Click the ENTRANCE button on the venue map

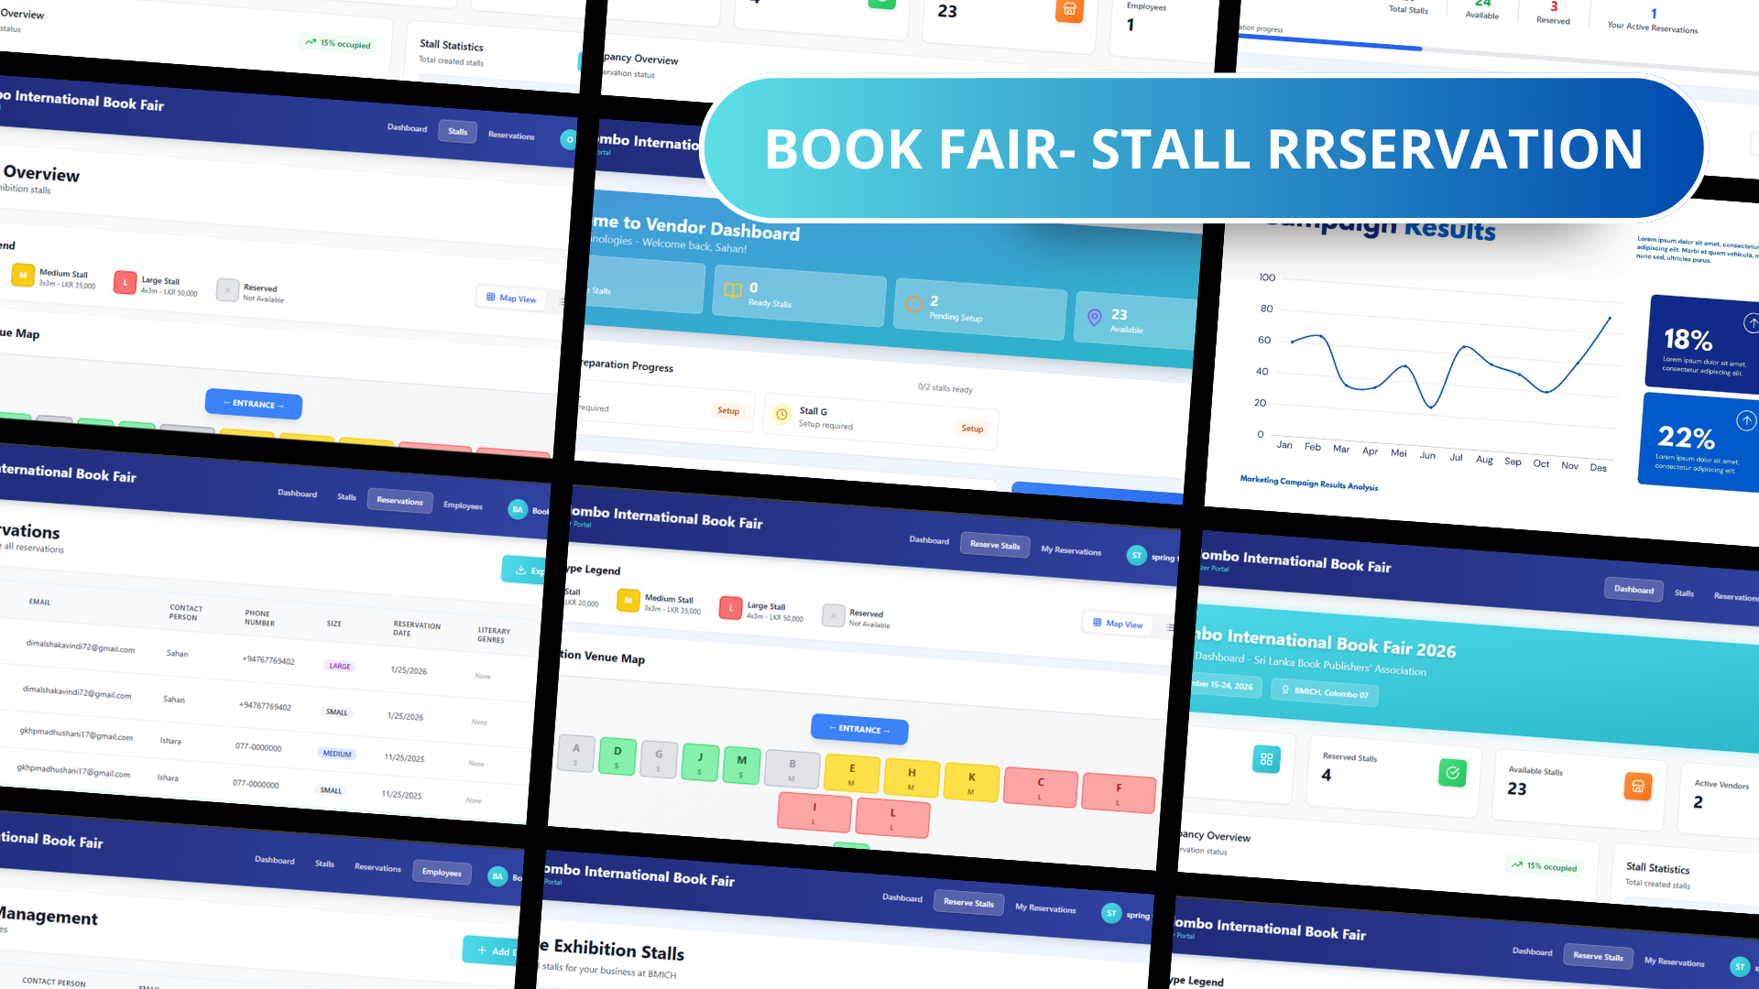pos(859,730)
